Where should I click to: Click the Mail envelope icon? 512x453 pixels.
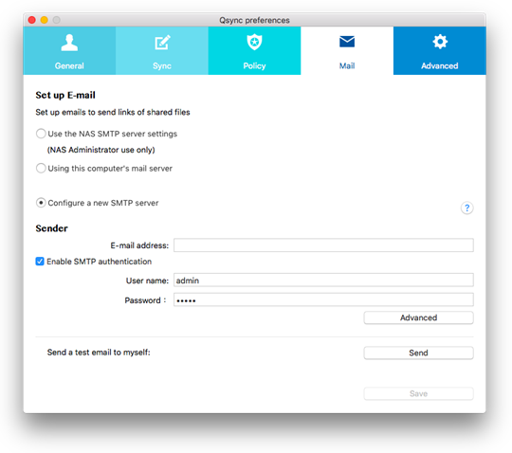point(347,42)
